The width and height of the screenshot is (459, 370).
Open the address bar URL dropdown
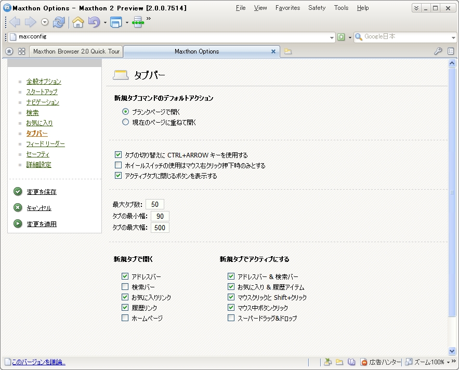tap(332, 37)
